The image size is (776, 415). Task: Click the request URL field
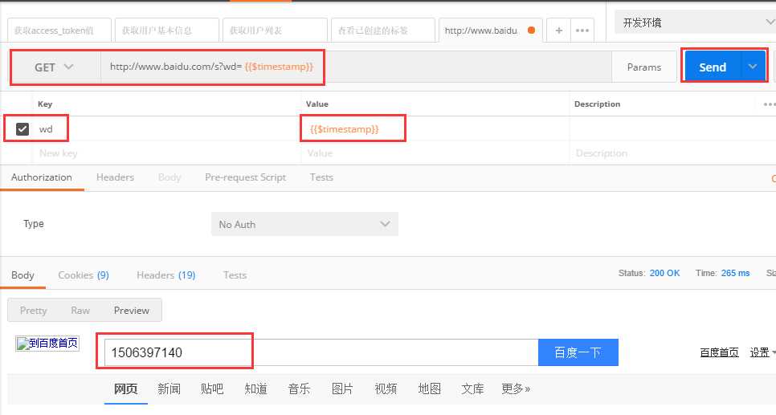[x=356, y=67]
